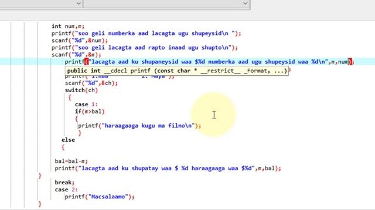Click the 'soo geli lacagta aad rapto' printf line

(145, 47)
